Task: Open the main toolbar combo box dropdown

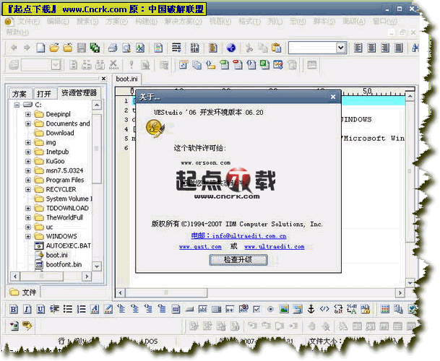Action: [x=341, y=48]
